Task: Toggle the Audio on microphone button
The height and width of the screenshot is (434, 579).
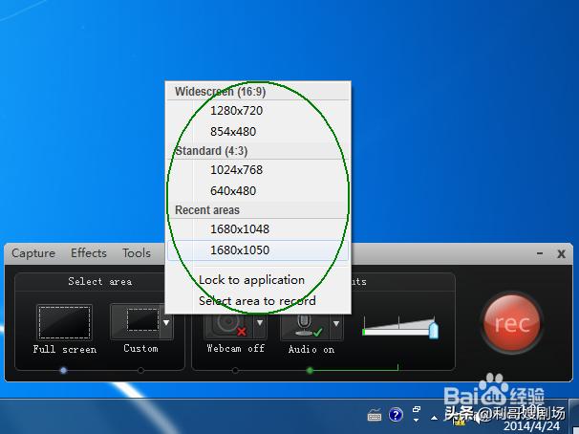Action: pyautogui.click(x=304, y=325)
